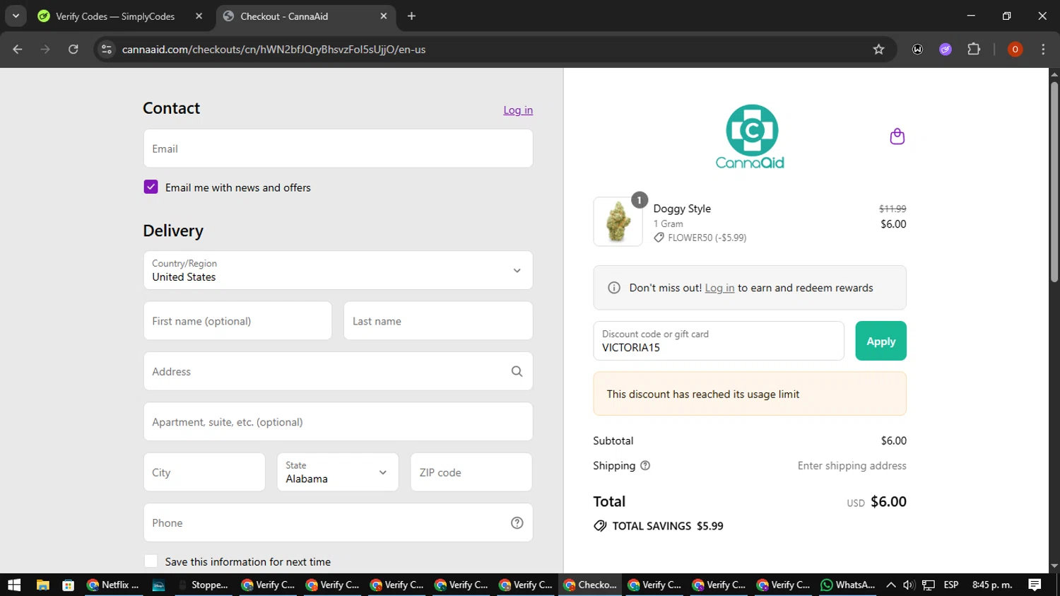Check Save this information for next time
Screen dimensions: 1060x596
151,561
